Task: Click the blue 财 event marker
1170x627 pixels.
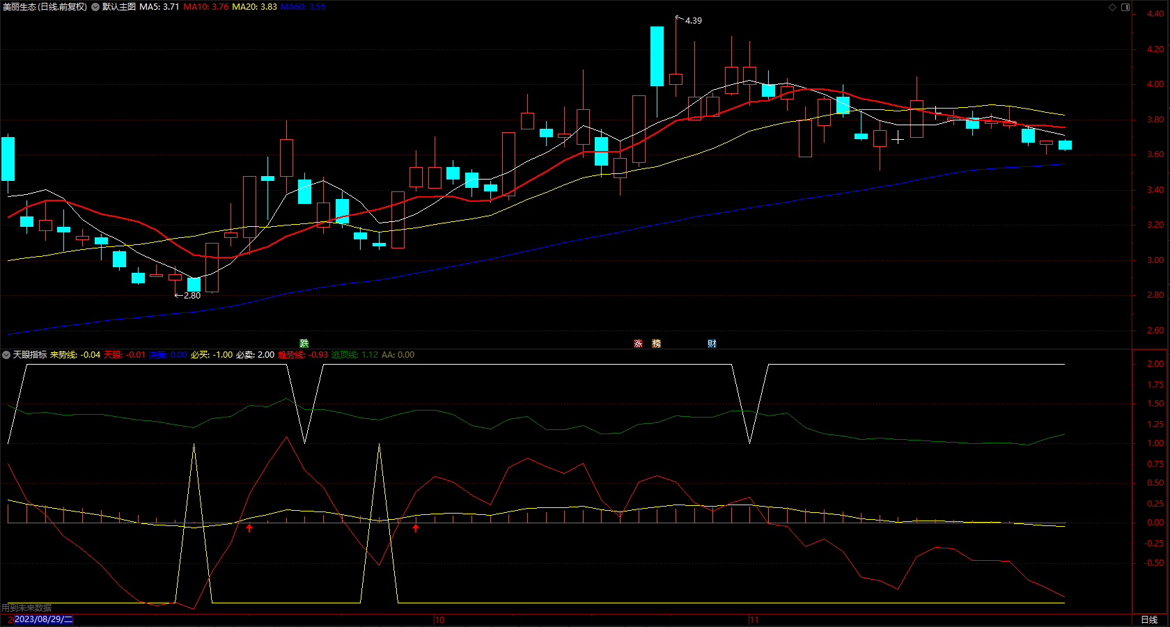Action: [x=712, y=344]
